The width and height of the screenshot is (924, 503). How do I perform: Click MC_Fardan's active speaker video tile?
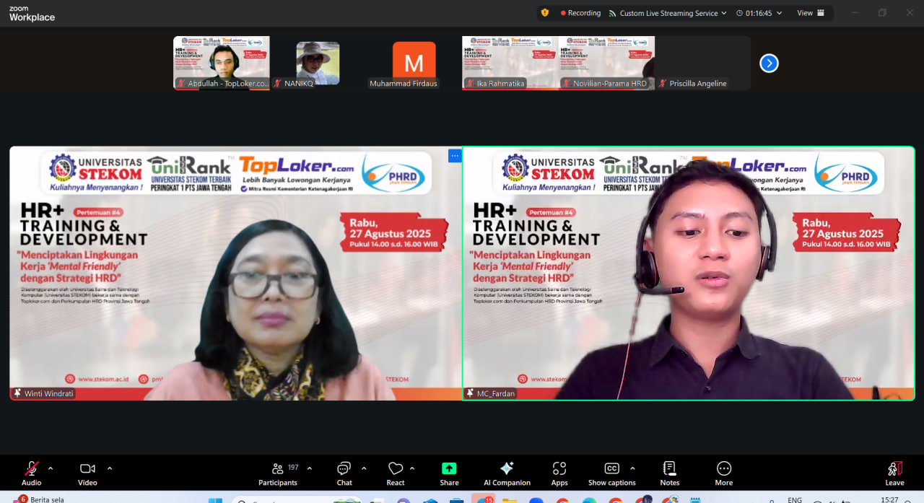tap(689, 274)
